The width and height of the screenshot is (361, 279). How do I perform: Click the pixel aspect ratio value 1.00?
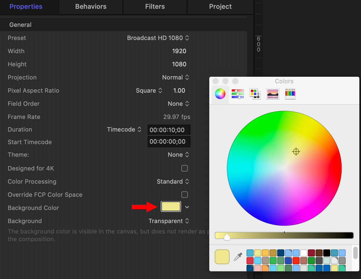pyautogui.click(x=179, y=90)
